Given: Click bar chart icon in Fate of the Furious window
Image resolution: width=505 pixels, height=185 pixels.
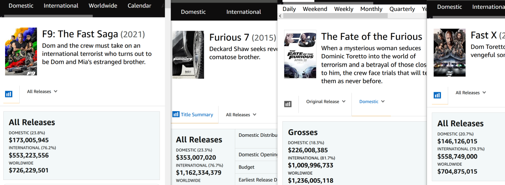Looking at the screenshot, I should [288, 104].
